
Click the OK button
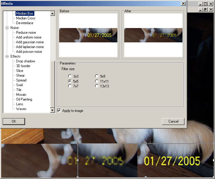pyautogui.click(x=14, y=121)
